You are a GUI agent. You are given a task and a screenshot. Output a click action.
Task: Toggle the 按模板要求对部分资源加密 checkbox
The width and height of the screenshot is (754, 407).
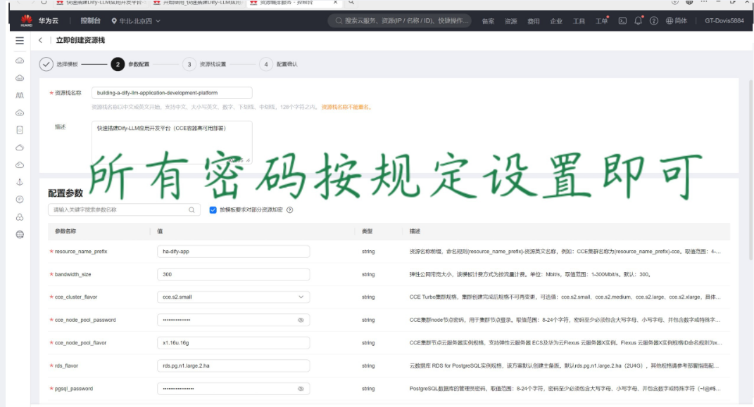click(x=213, y=209)
